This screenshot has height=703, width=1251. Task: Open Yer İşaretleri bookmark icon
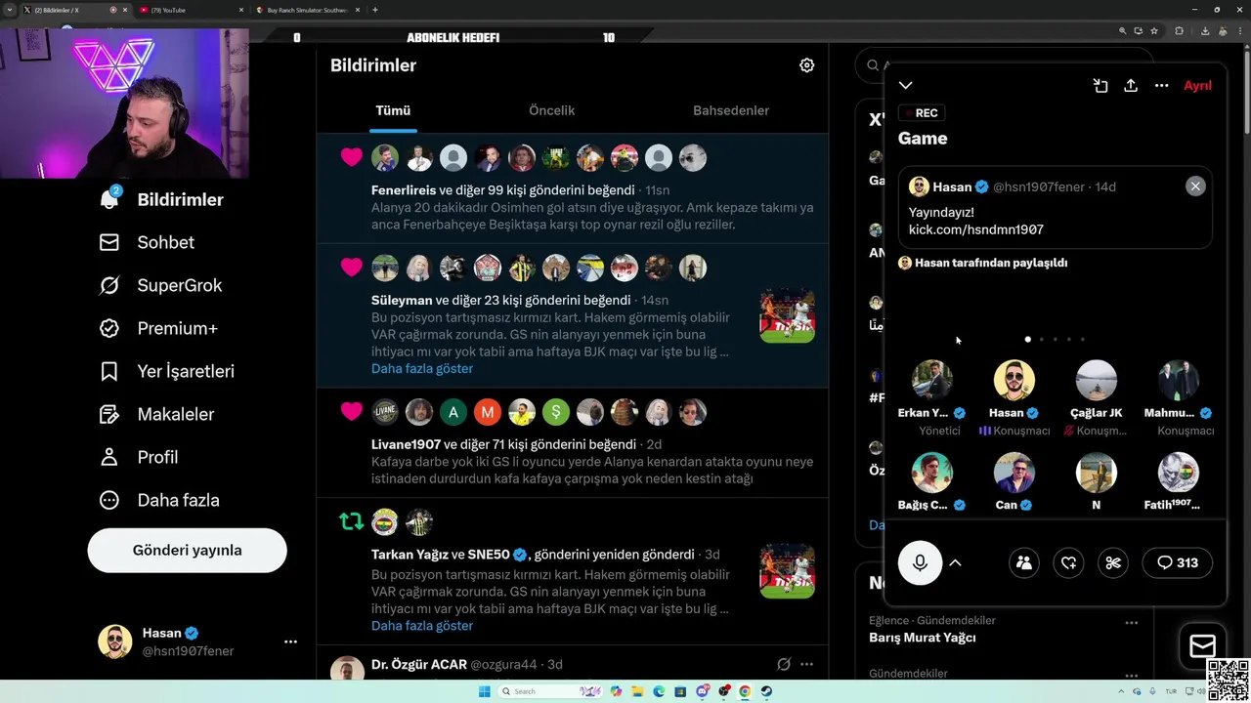109,371
